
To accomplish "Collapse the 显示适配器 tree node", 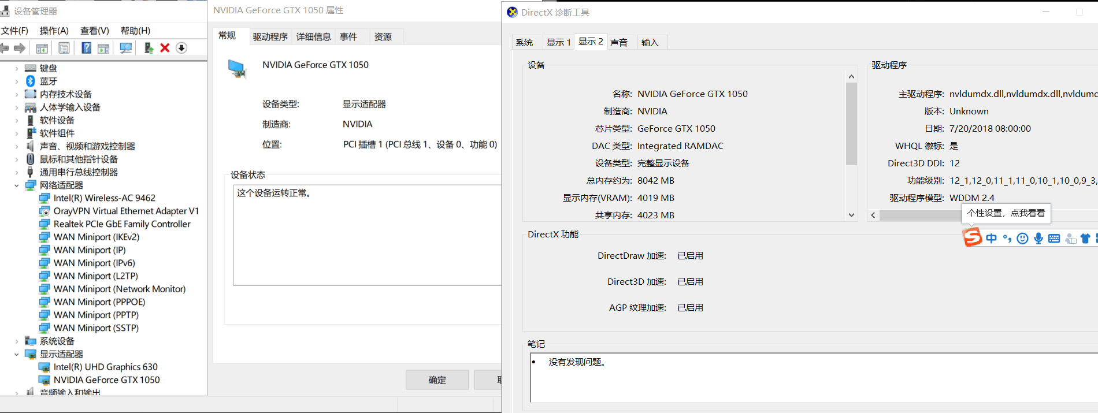I will tap(16, 354).
